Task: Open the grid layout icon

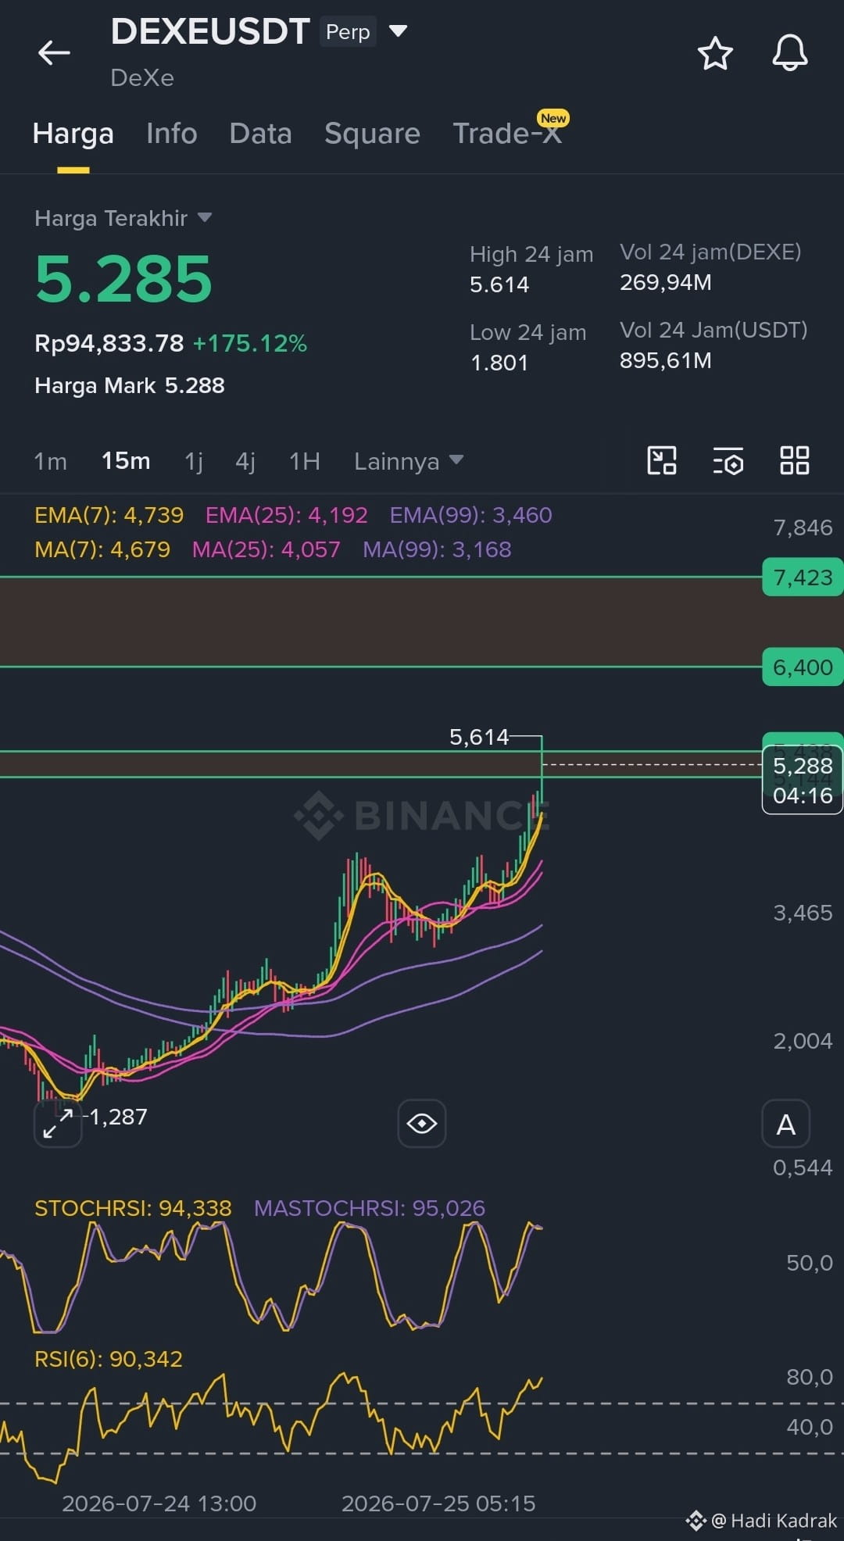Action: click(x=795, y=460)
